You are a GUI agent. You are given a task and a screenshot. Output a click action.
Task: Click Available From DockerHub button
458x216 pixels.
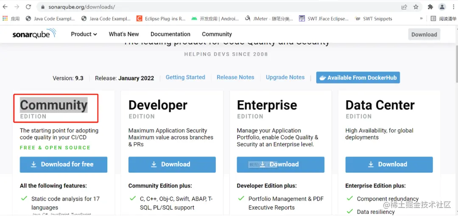(358, 78)
